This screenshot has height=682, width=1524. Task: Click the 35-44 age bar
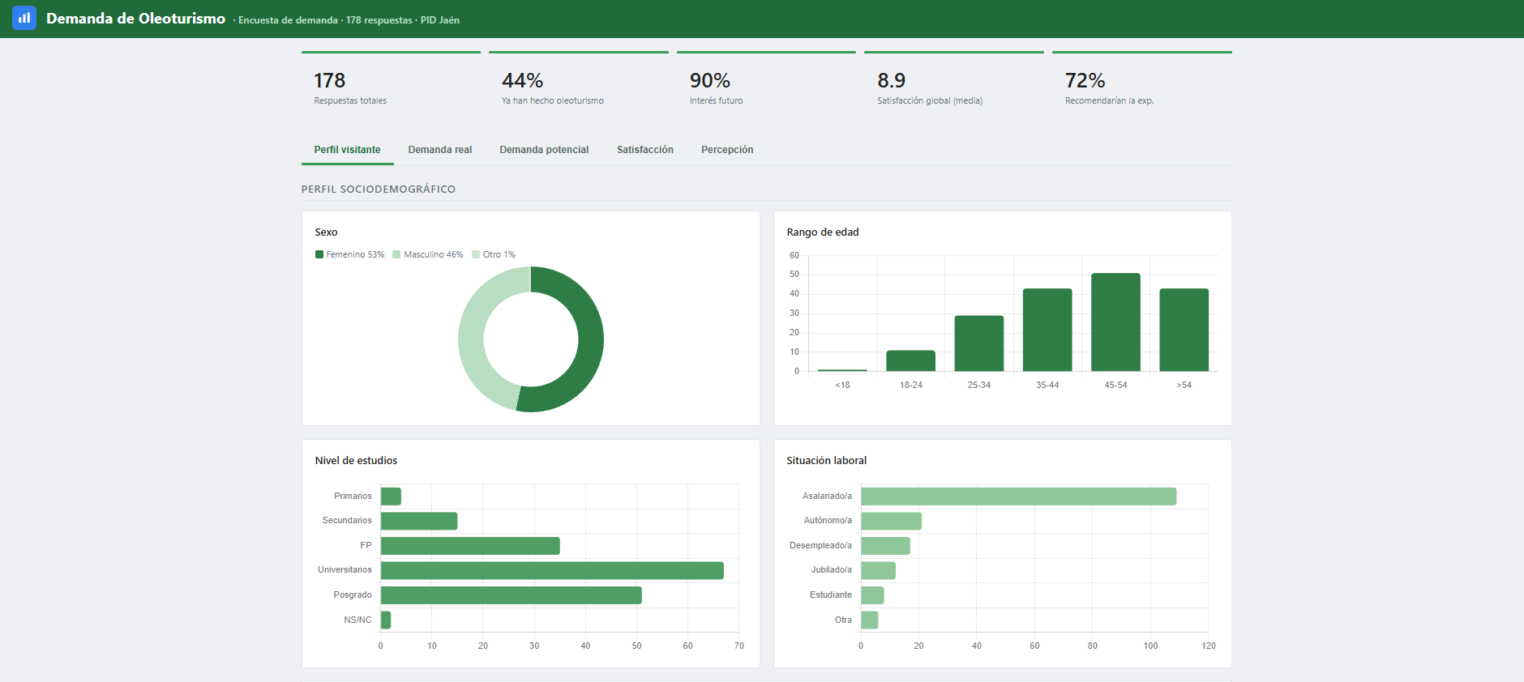tap(1047, 330)
